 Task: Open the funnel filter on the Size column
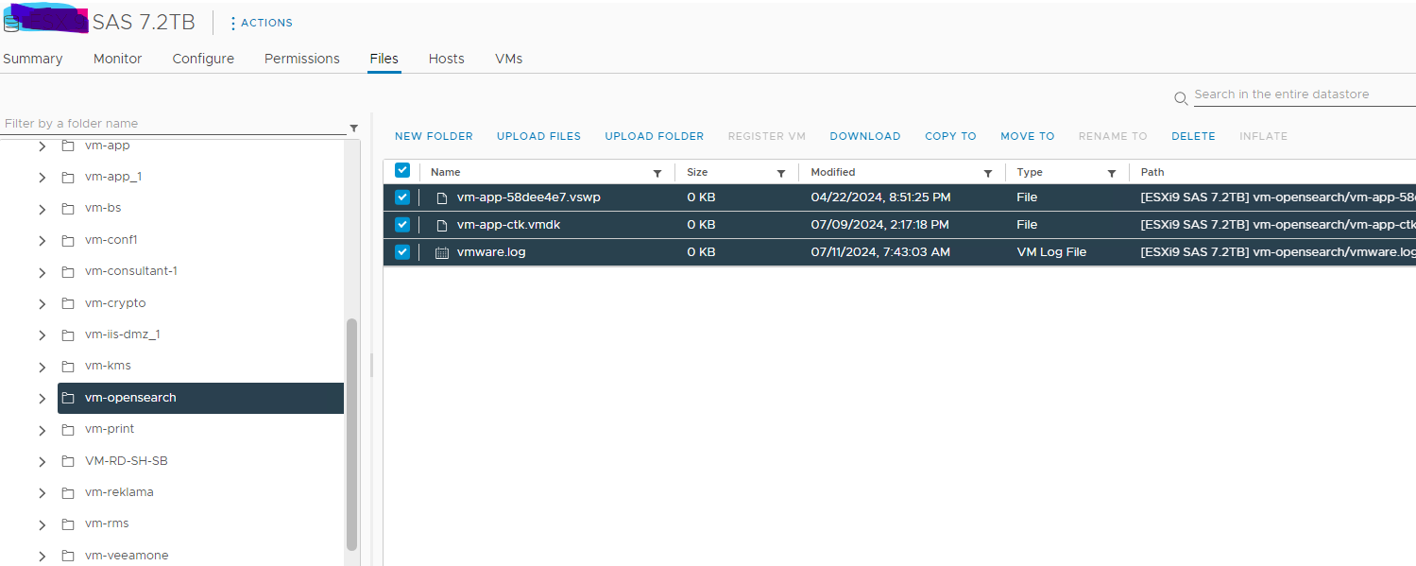tap(781, 172)
